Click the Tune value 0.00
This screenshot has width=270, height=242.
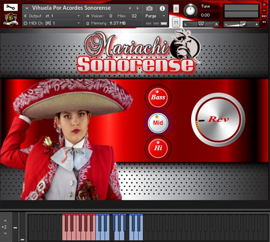coord(205,15)
